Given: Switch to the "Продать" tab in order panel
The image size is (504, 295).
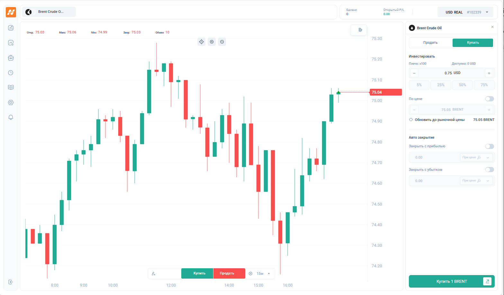Looking at the screenshot, I should [x=430, y=43].
